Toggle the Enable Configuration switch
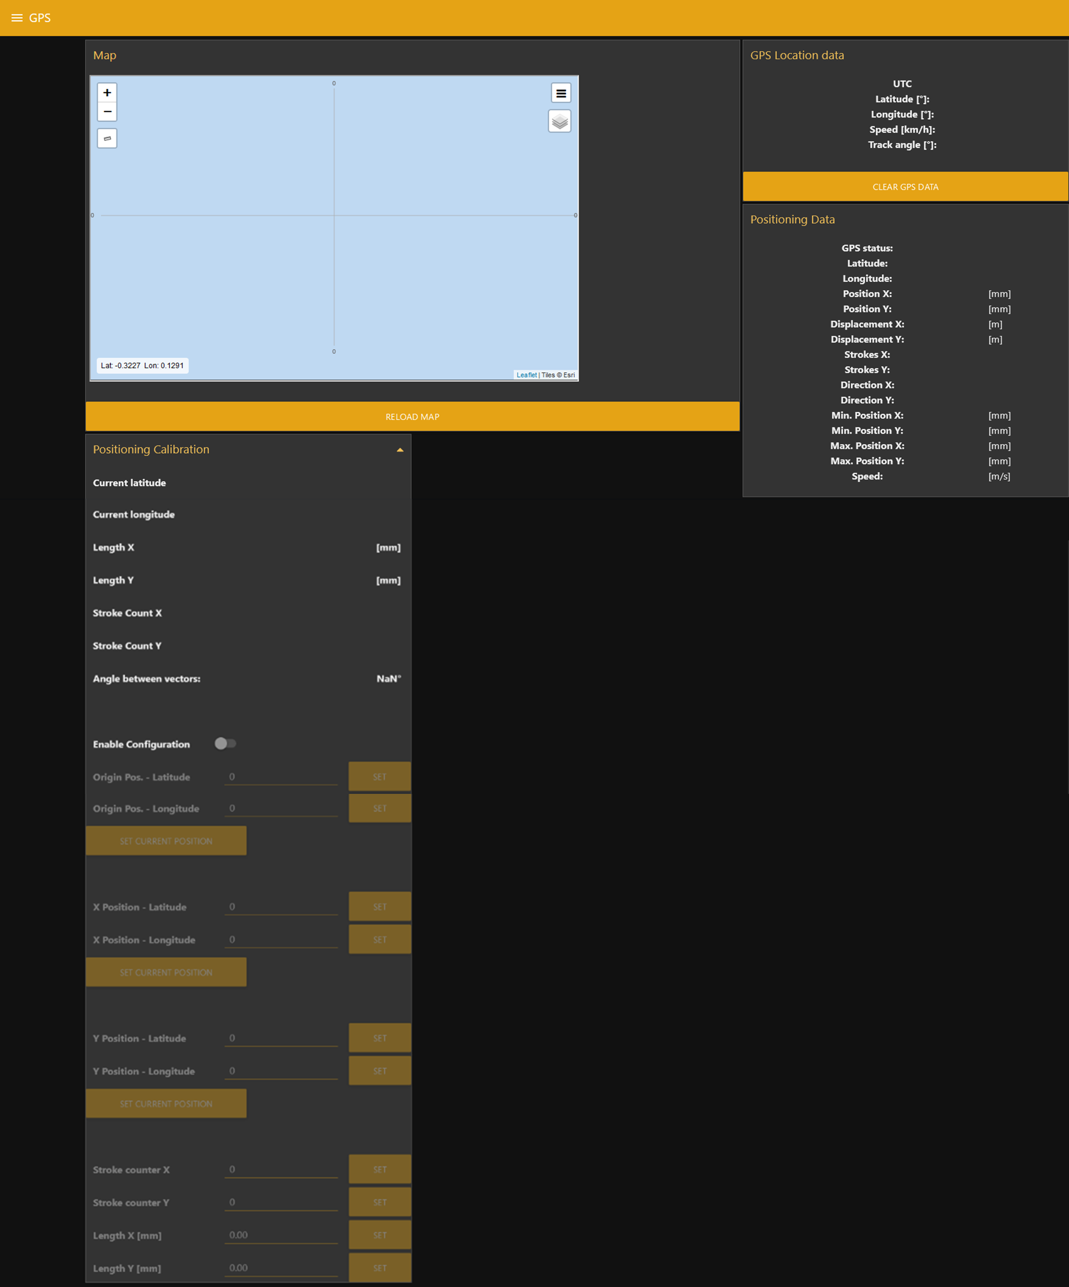 coord(225,743)
